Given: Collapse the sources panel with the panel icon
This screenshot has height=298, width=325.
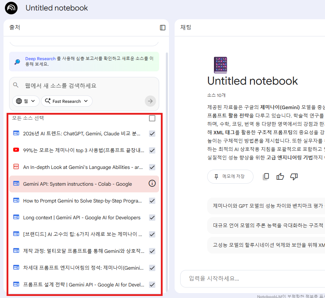Looking at the screenshot, I should [x=163, y=28].
